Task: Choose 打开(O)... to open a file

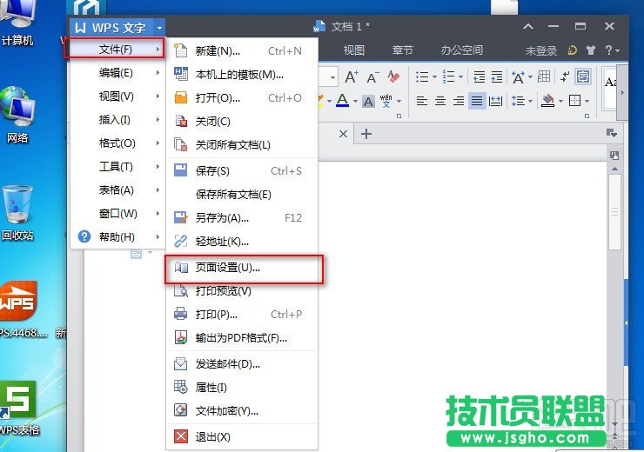Action: pyautogui.click(x=242, y=98)
